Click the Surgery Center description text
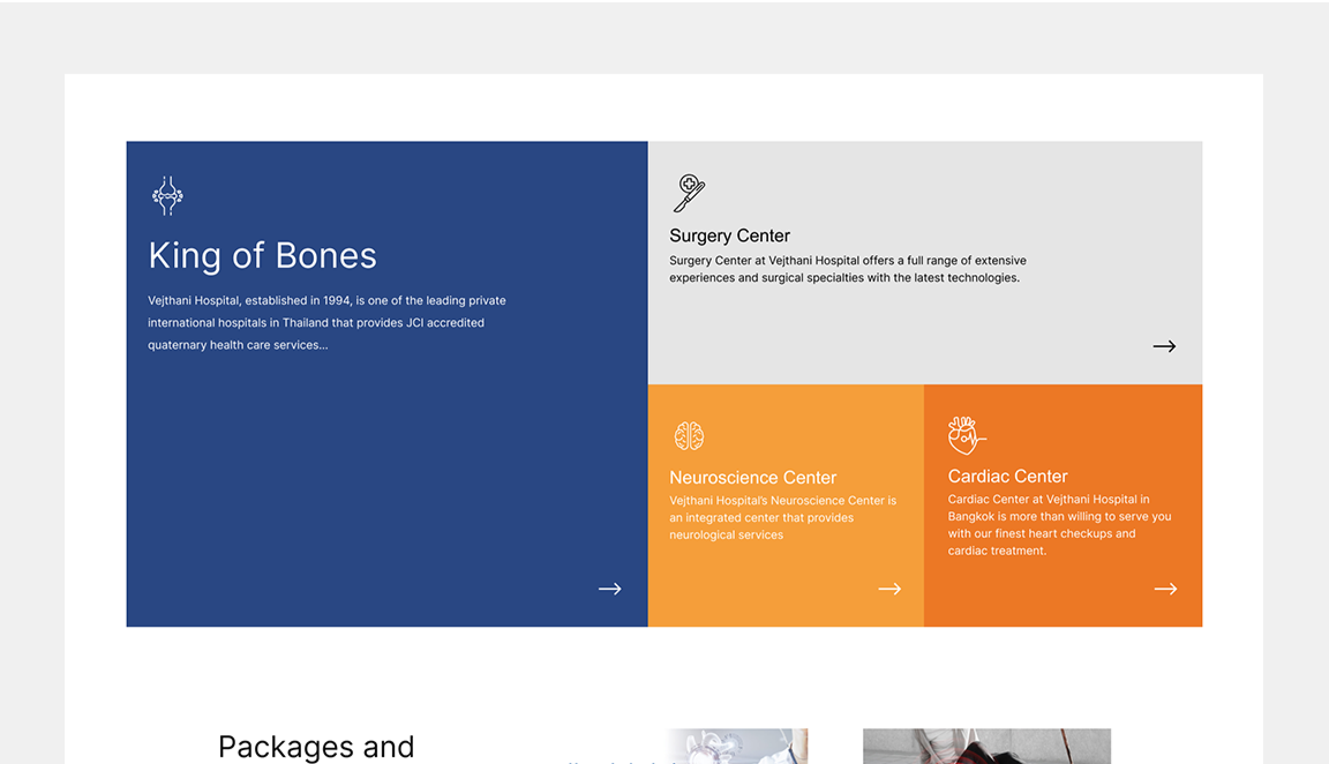The image size is (1329, 764). pos(847,269)
